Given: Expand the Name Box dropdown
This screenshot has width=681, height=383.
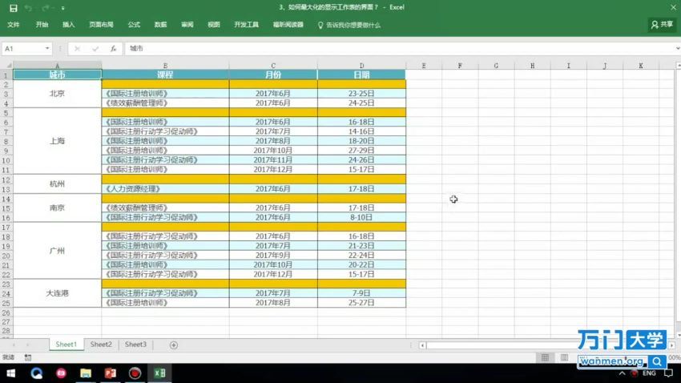Looking at the screenshot, I should (48, 49).
